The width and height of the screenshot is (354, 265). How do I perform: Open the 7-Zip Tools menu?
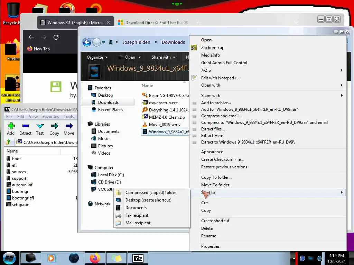click(69, 117)
